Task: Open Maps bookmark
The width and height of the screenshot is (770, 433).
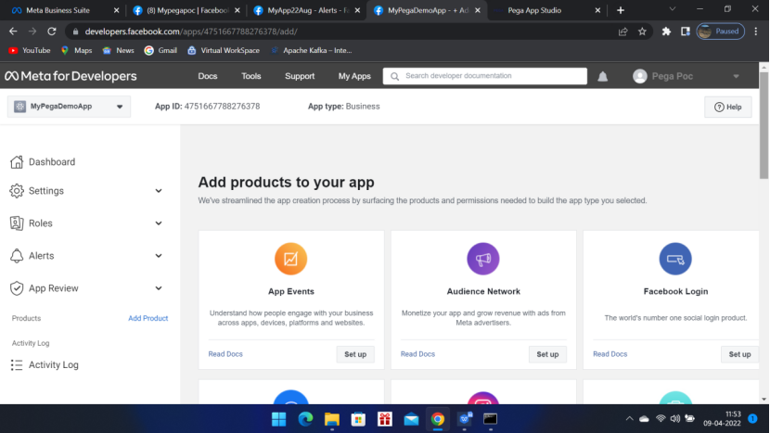Action: (x=76, y=50)
